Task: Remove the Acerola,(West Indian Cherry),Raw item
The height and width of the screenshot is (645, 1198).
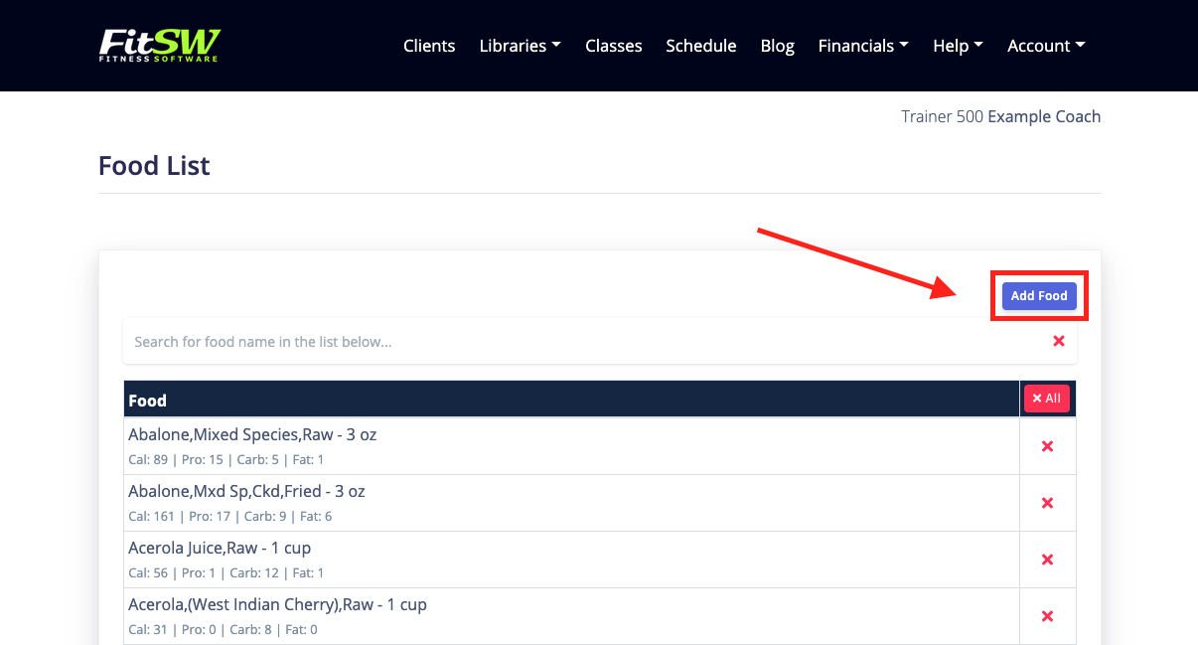Action: (x=1047, y=616)
